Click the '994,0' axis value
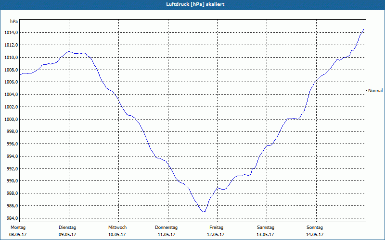 point(12,156)
